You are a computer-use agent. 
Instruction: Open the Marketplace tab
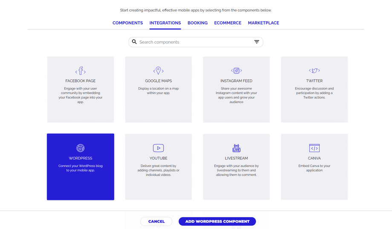[263, 23]
